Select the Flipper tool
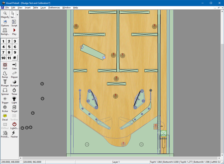This screenshot has height=164, width=224. (14, 75)
